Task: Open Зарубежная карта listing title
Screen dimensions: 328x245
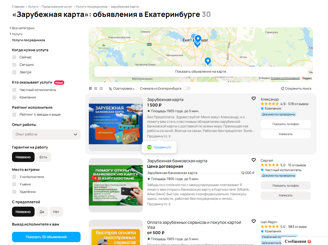Action: pyautogui.click(x=165, y=100)
